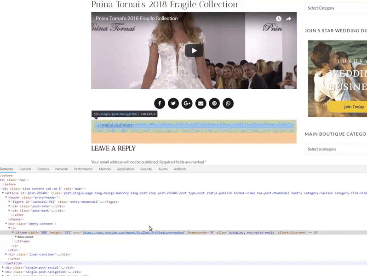Switch to the Sources DevTools tab
Viewport: 367px width, 276px height.
tap(43, 169)
